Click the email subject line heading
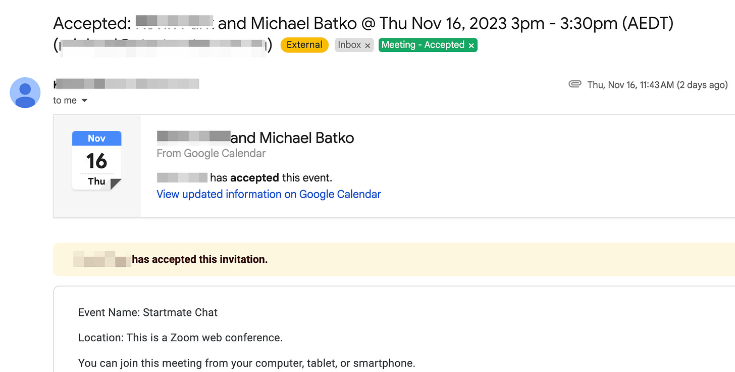735x372 pixels. pyautogui.click(x=363, y=23)
